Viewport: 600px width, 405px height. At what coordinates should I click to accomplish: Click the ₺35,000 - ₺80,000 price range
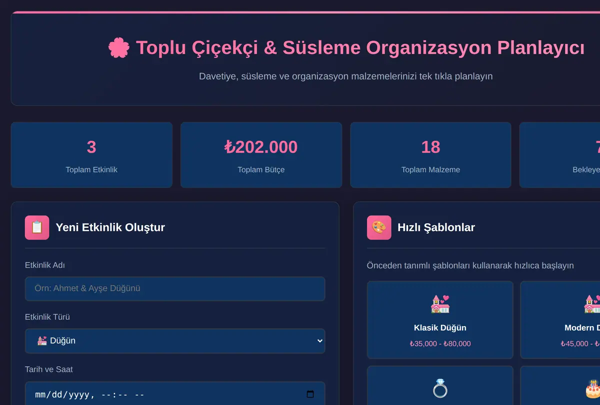pyautogui.click(x=440, y=344)
